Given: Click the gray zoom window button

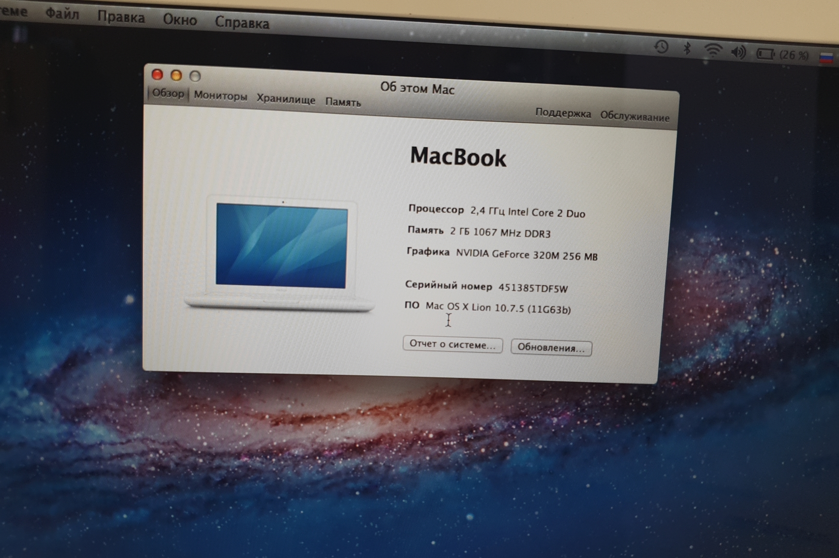Looking at the screenshot, I should [x=195, y=76].
